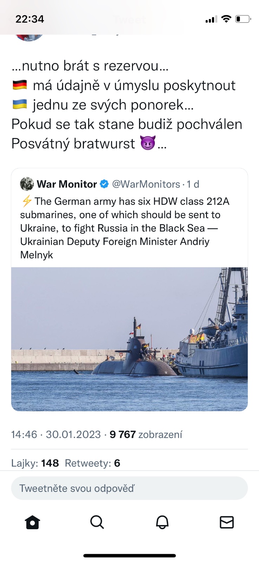
Task: Tap the Wi-Fi status icon
Action: tap(227, 19)
